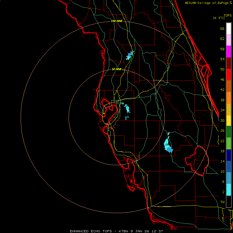Select the dark maroon legend swatch
233x233 pixels.
[x=229, y=63]
